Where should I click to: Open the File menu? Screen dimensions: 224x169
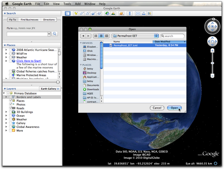coord(38,4)
